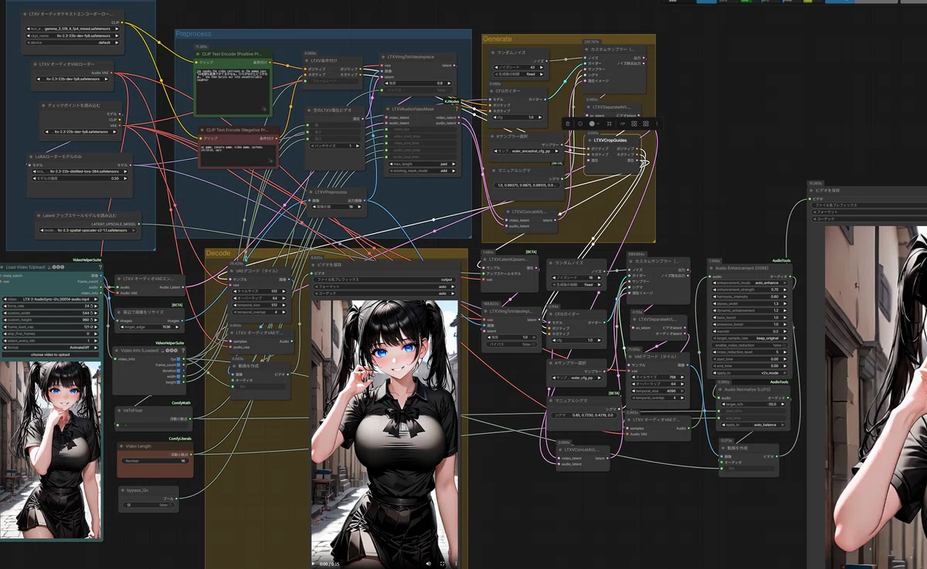The width and height of the screenshot is (927, 569).
Task: Click the frame_load_cap 121 field
Action: pos(50,327)
